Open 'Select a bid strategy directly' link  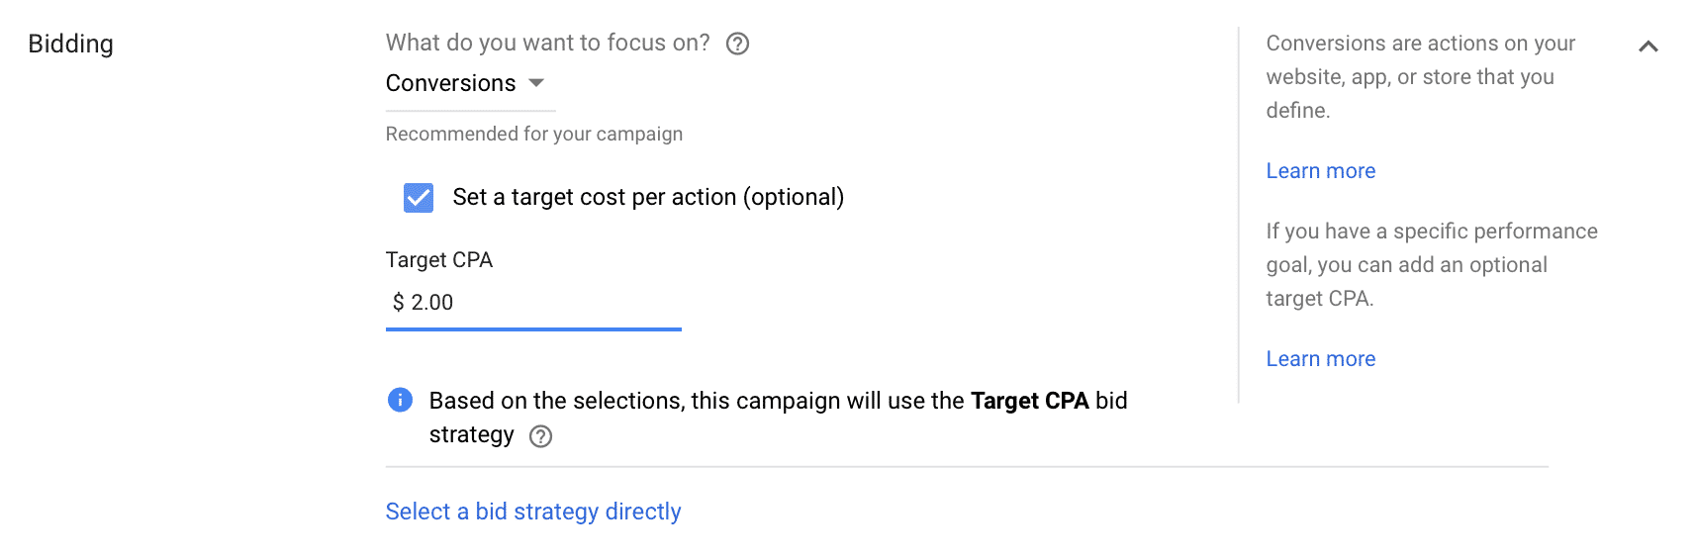pos(533,512)
